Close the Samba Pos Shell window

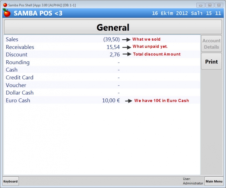(x=219, y=5)
